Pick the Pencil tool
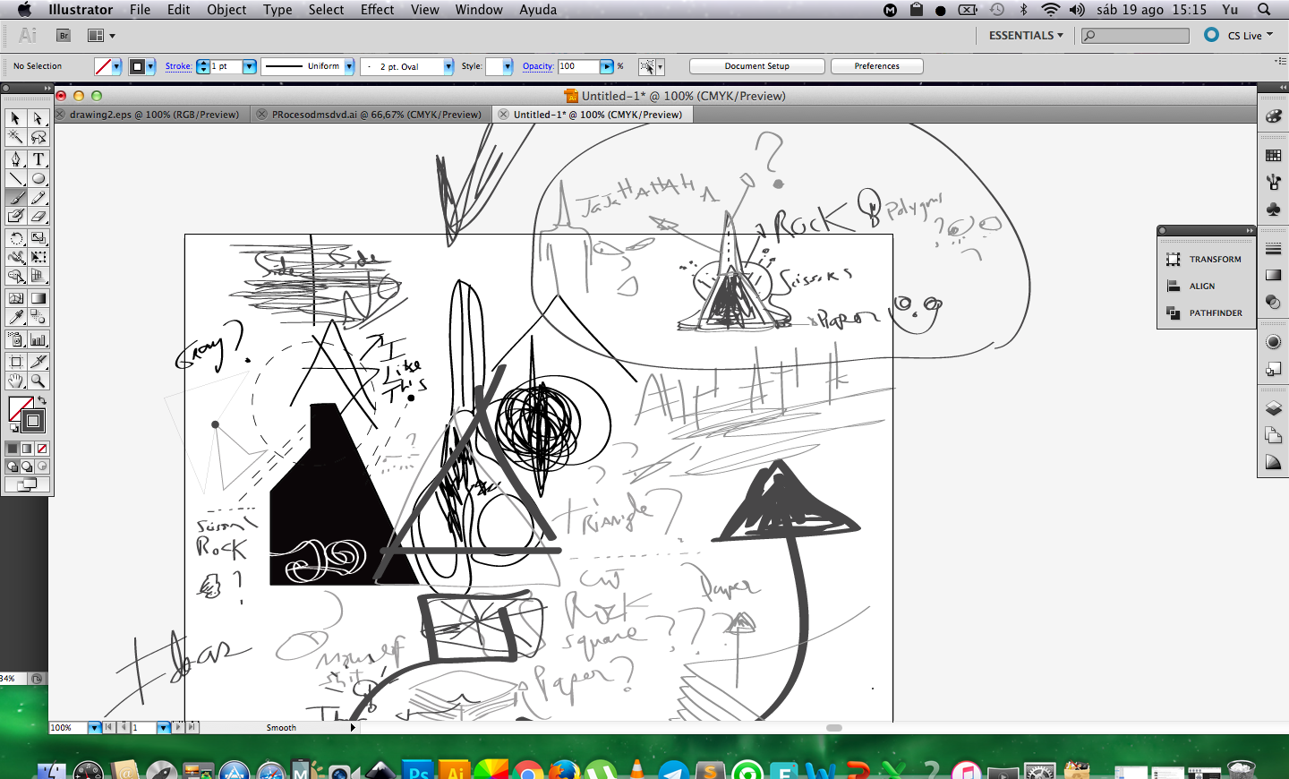This screenshot has height=779, width=1289. point(38,197)
